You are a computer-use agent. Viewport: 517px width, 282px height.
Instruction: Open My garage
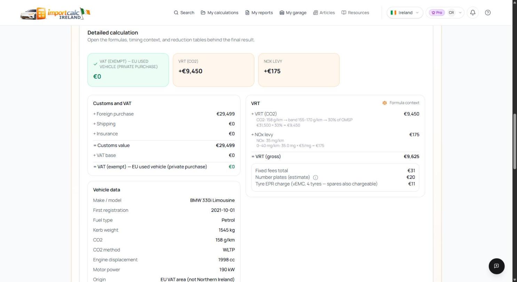point(293,13)
